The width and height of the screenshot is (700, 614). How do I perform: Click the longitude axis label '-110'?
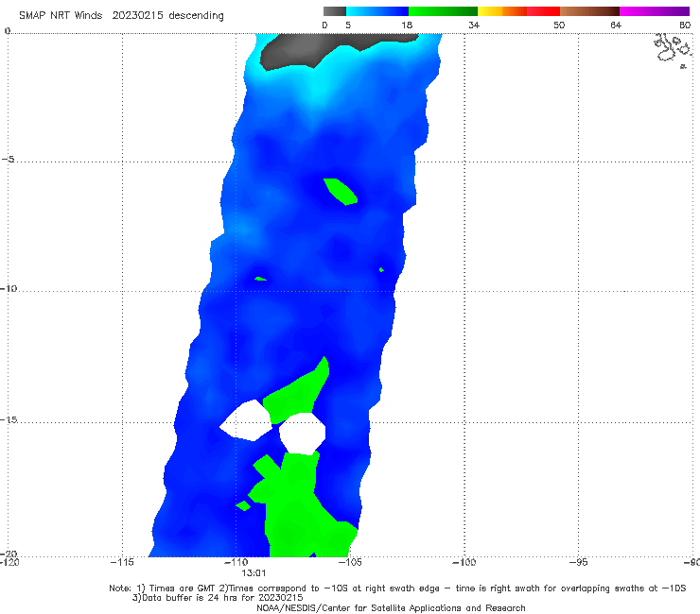pos(236,562)
